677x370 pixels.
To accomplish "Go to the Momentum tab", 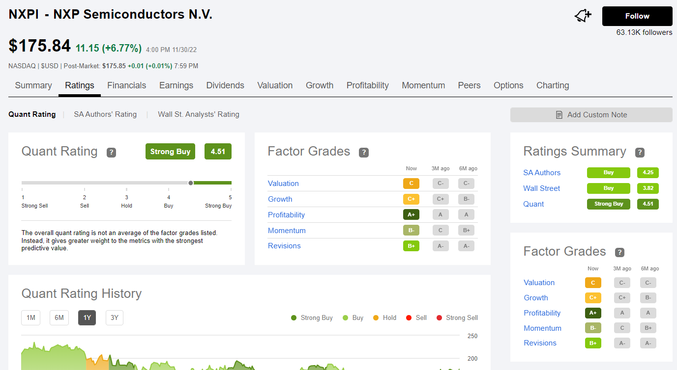I will [423, 85].
